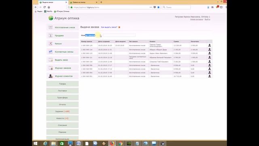The width and height of the screenshot is (259, 146).
Task: Click the Трансферы button
Action: click(62, 98)
